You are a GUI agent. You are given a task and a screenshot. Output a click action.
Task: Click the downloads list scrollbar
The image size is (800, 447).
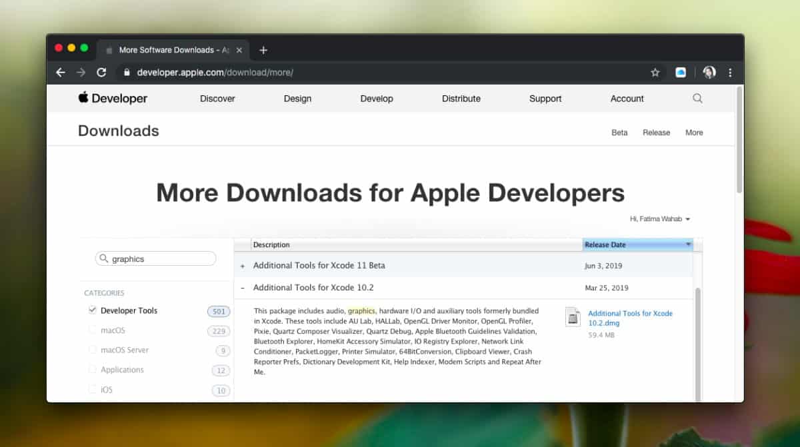[698, 345]
